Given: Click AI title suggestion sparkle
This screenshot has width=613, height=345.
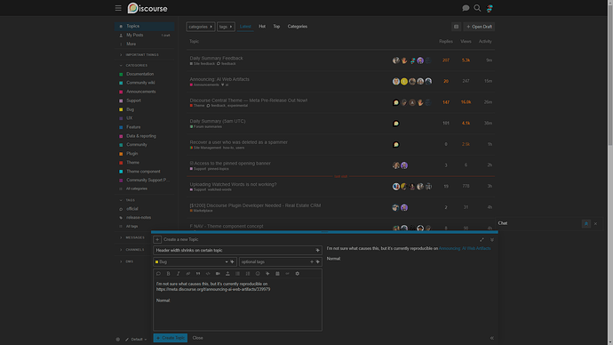Looking at the screenshot, I should click(x=317, y=251).
